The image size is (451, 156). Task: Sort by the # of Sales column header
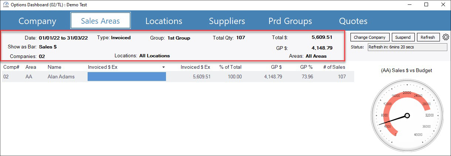coord(334,67)
